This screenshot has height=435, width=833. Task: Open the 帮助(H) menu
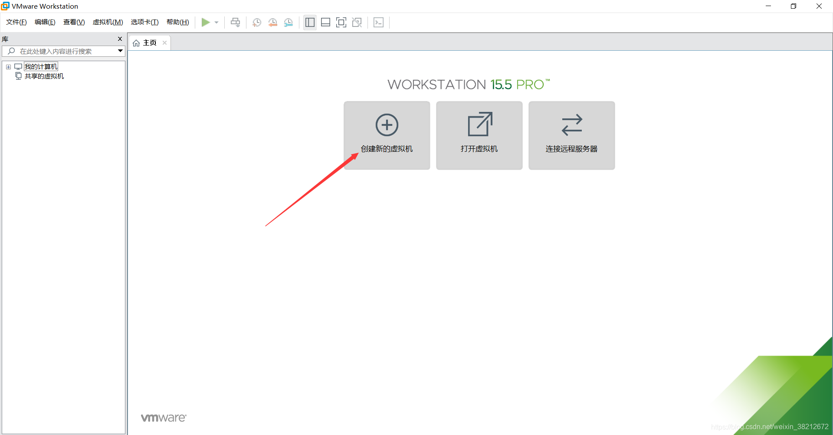[x=178, y=22]
